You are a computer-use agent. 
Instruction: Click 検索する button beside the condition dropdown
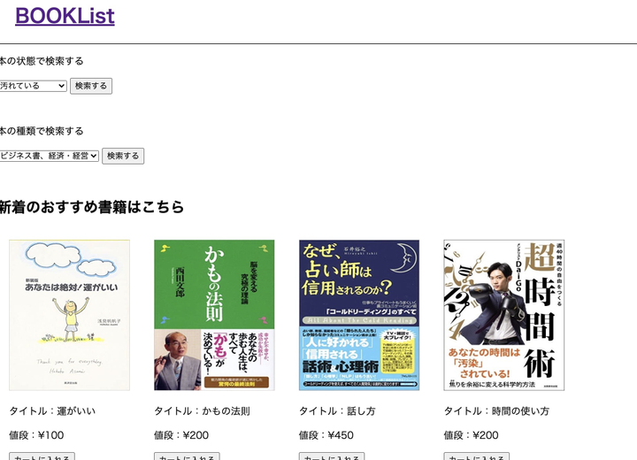91,86
